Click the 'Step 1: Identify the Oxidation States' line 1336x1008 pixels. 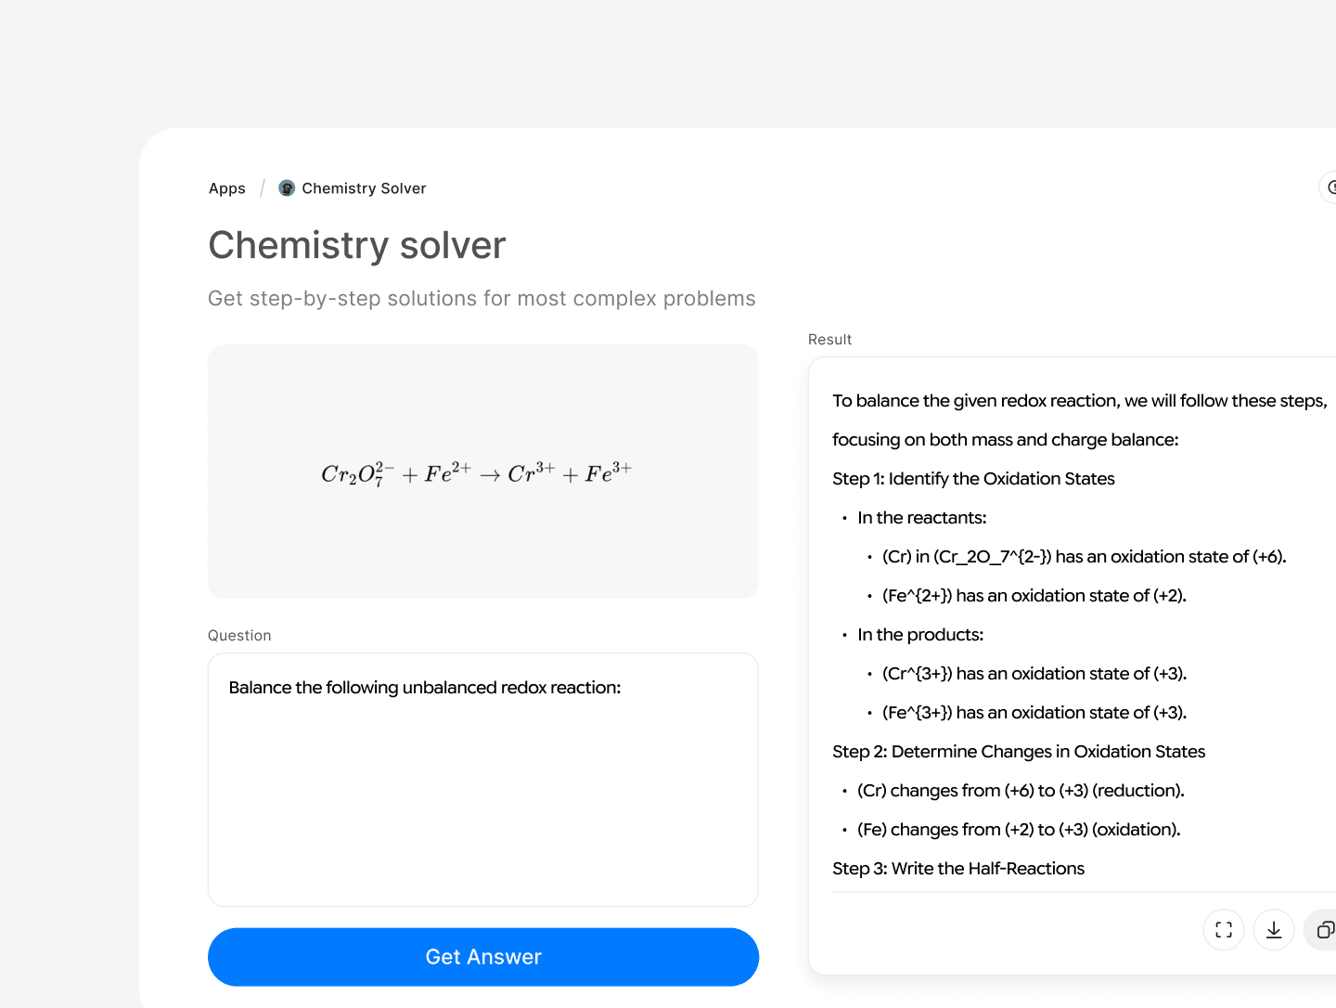pyautogui.click(x=973, y=479)
